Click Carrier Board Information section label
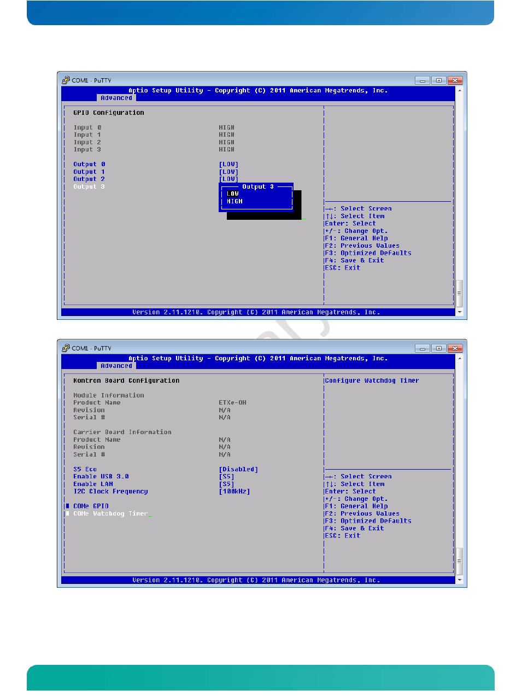The height and width of the screenshot is (696, 522). tap(122, 432)
